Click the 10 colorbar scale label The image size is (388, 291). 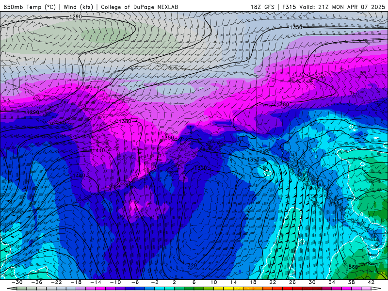213,282
